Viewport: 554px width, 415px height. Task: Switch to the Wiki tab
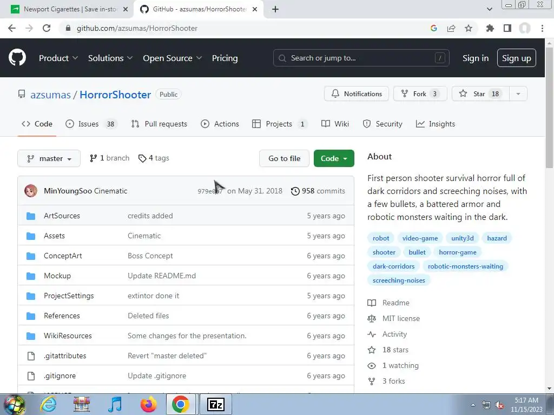[x=335, y=124]
